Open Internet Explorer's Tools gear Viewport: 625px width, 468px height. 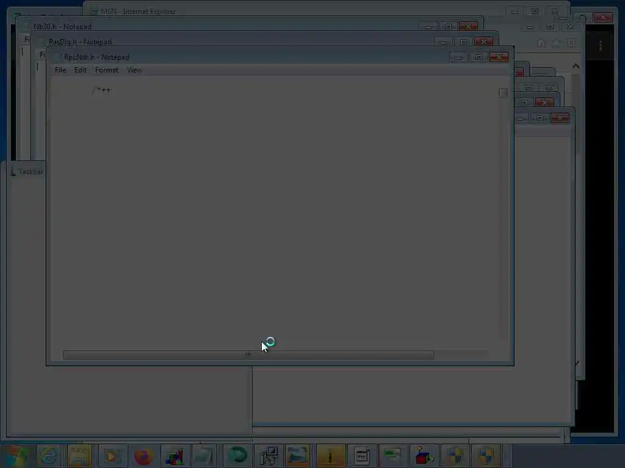pyautogui.click(x=571, y=43)
